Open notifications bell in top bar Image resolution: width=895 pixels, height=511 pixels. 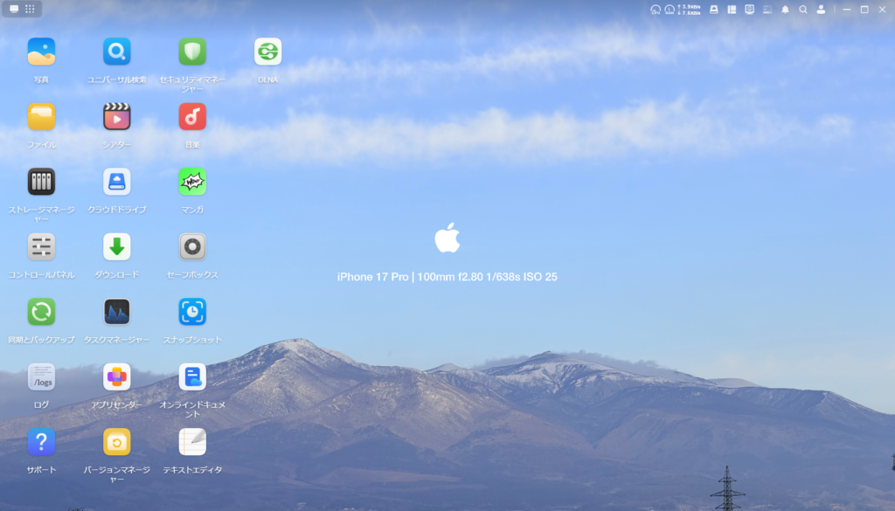(785, 10)
